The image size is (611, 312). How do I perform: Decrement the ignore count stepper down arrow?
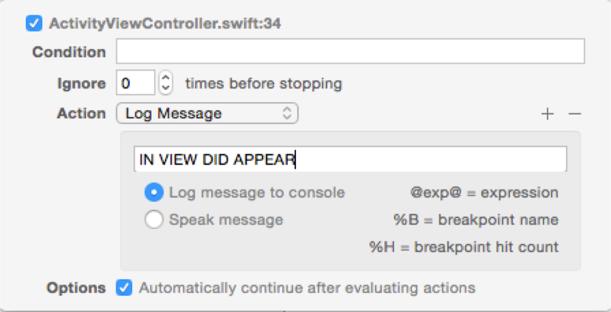coord(166,88)
